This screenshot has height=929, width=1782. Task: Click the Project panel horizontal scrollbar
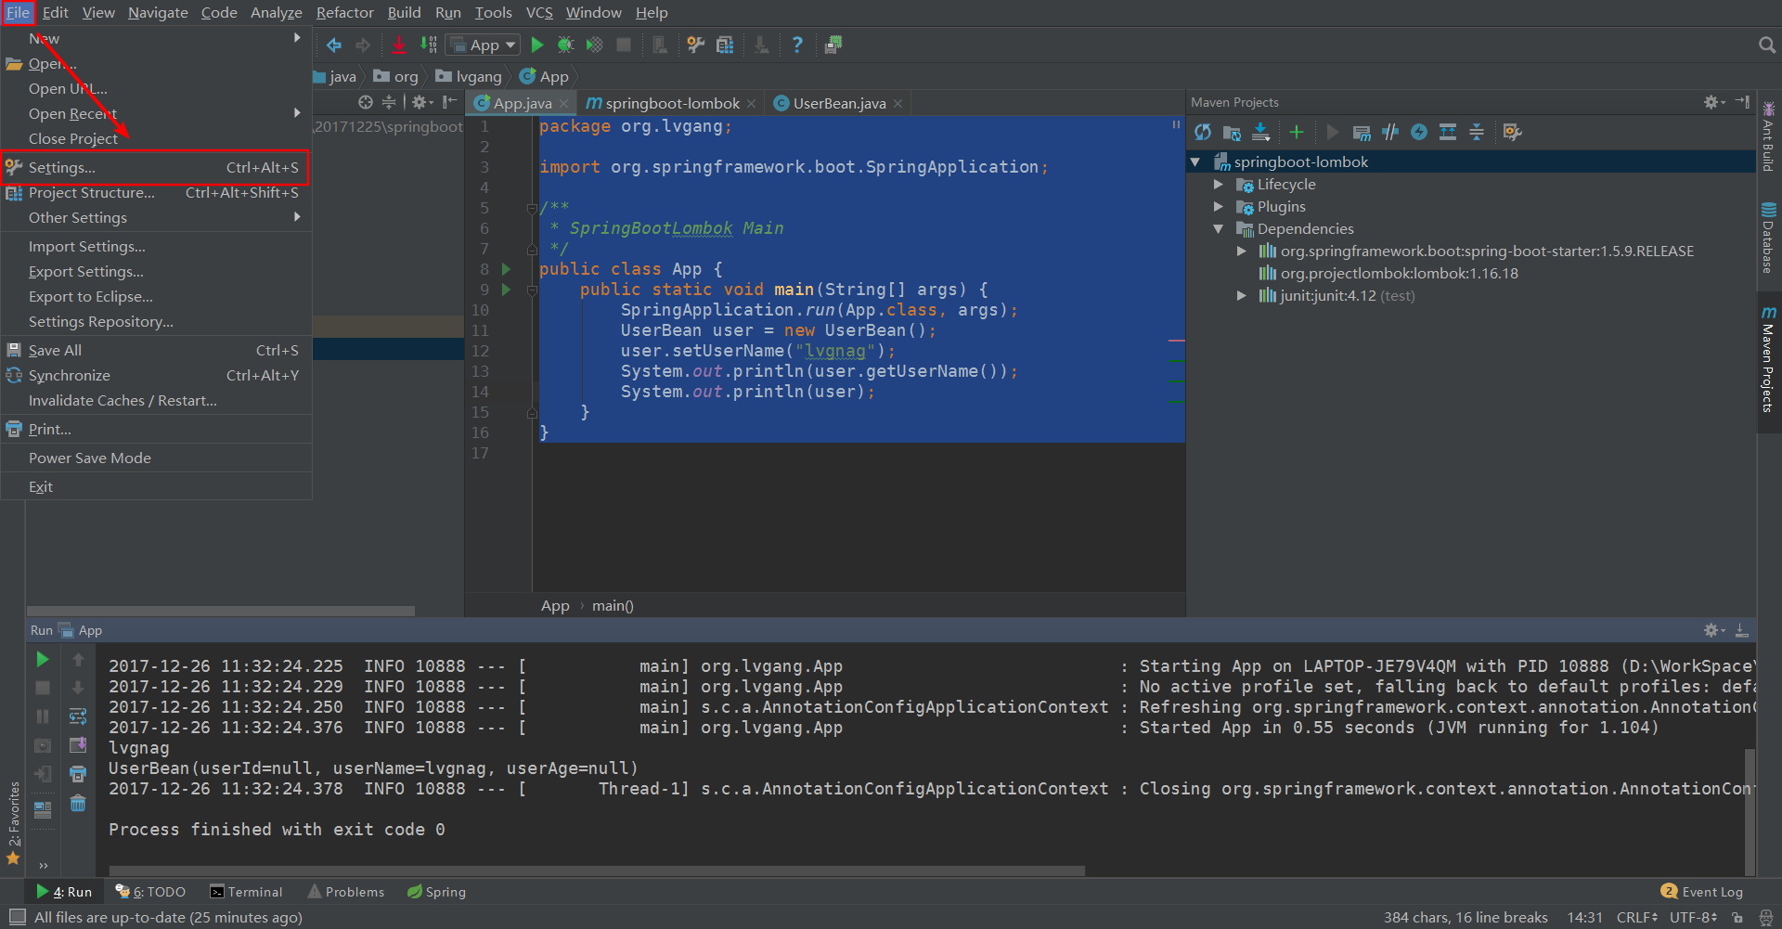[221, 611]
